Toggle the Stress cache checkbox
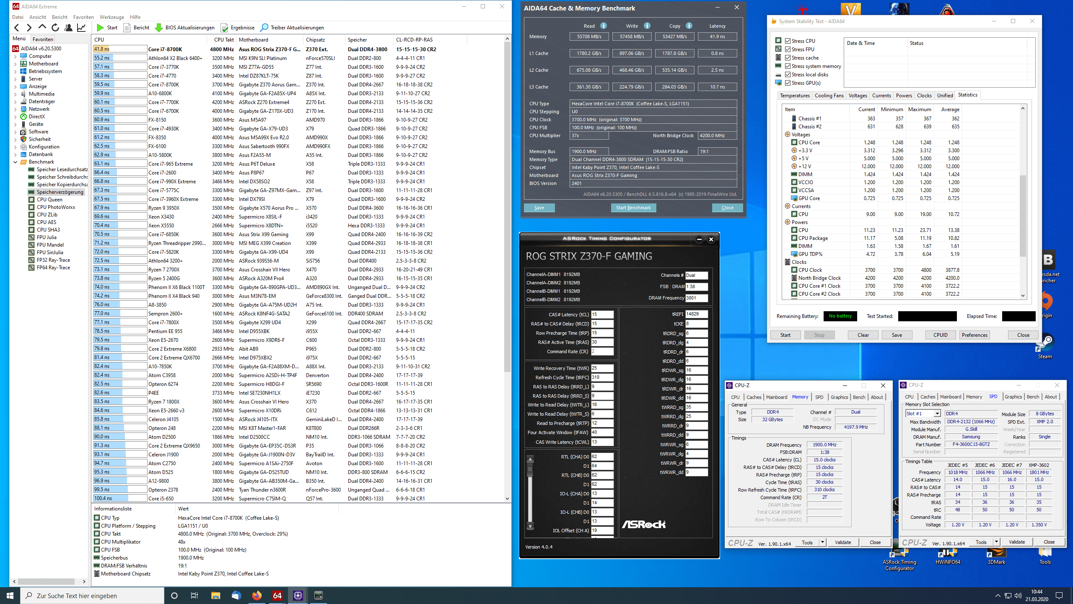This screenshot has height=604, width=1073. pos(788,57)
